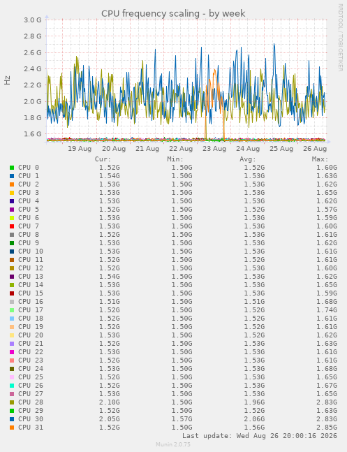Click the '25 Aug' x-axis date
This screenshot has height=452, width=347.
(281, 149)
